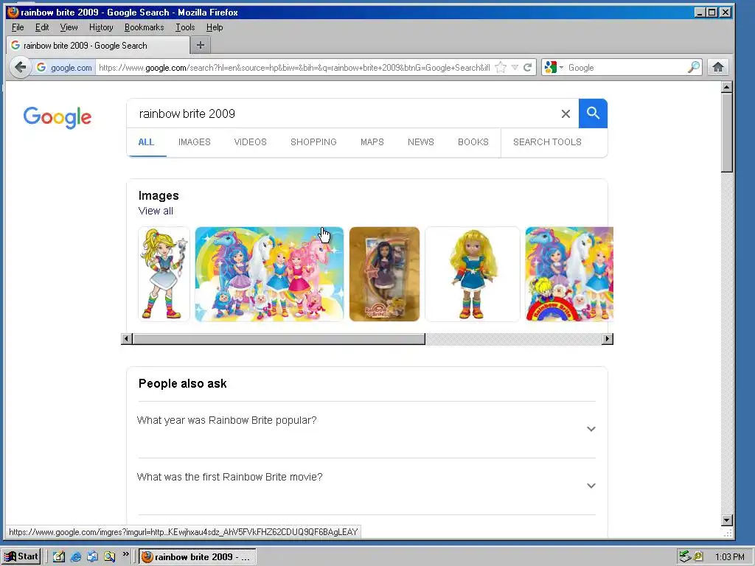
Task: Open the Tools menu
Action: tap(185, 27)
